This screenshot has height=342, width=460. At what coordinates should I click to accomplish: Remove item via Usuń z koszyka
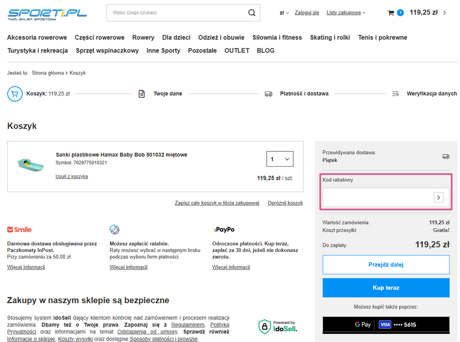coord(72,176)
